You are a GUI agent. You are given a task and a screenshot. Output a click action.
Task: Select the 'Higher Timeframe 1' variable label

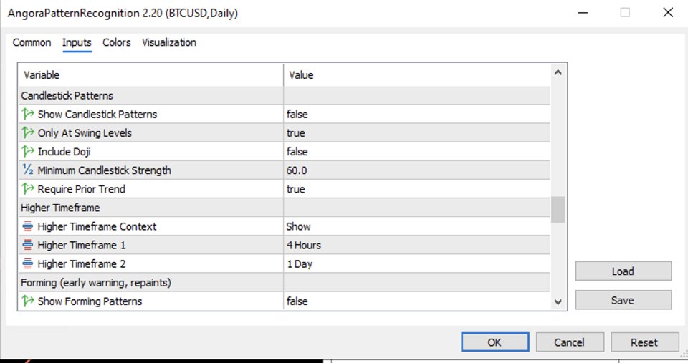[x=82, y=245]
